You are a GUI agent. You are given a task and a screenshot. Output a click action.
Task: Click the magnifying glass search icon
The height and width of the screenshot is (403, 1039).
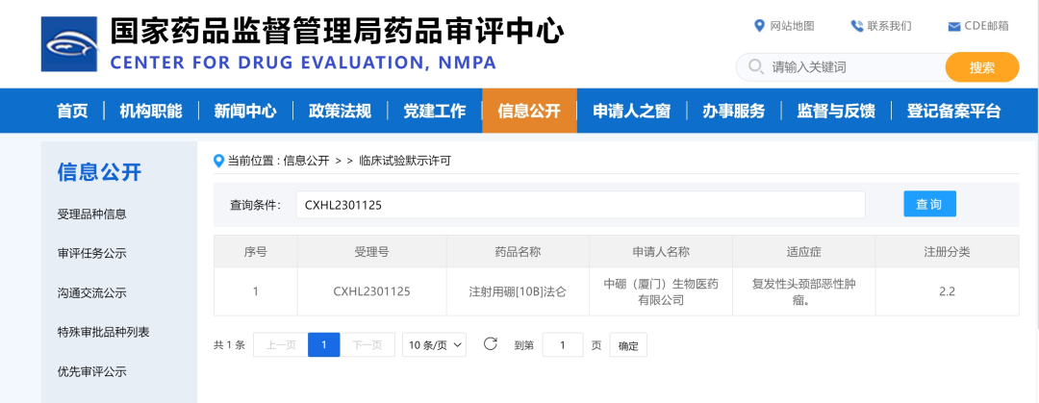click(755, 67)
